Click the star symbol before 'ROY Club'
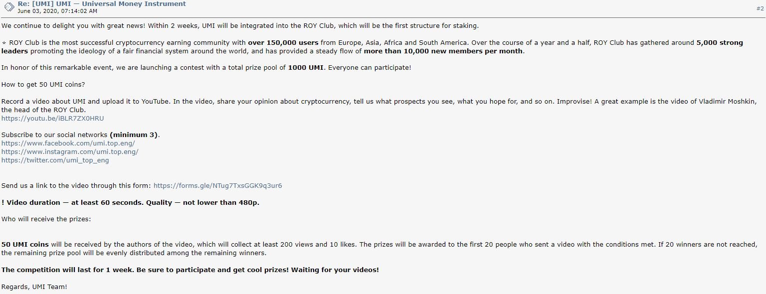The width and height of the screenshot is (766, 294). (x=4, y=43)
